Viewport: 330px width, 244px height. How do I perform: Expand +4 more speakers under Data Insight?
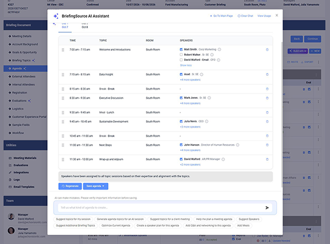pyautogui.click(x=190, y=80)
